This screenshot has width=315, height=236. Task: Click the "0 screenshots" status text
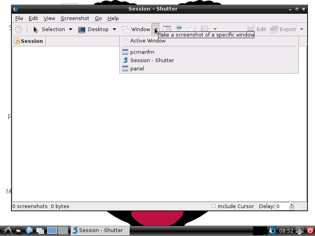30,206
